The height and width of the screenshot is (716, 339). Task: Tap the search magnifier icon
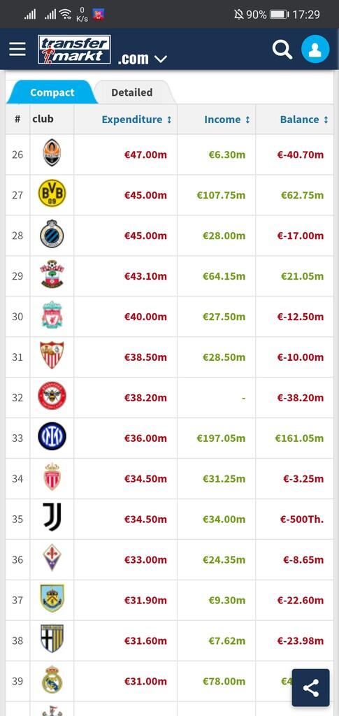coord(282,50)
